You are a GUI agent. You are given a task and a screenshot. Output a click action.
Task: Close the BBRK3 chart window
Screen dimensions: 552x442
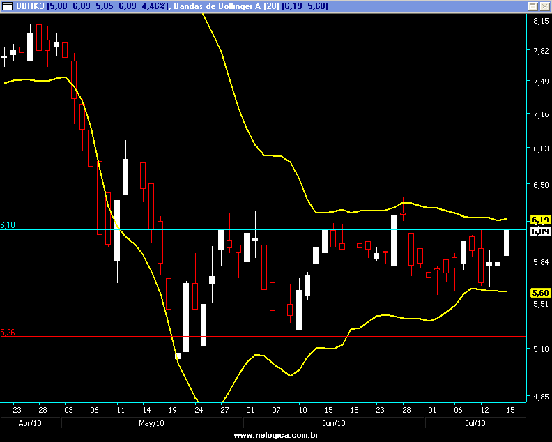tap(544, 6)
